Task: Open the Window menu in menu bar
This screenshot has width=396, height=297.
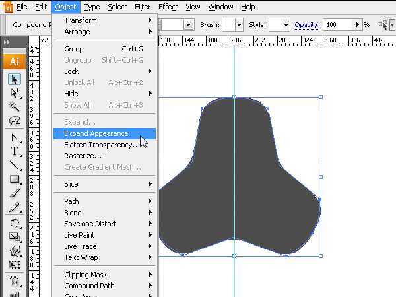Action: point(220,7)
